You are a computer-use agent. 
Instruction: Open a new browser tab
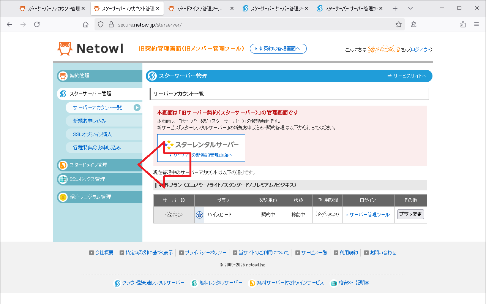pyautogui.click(x=395, y=8)
